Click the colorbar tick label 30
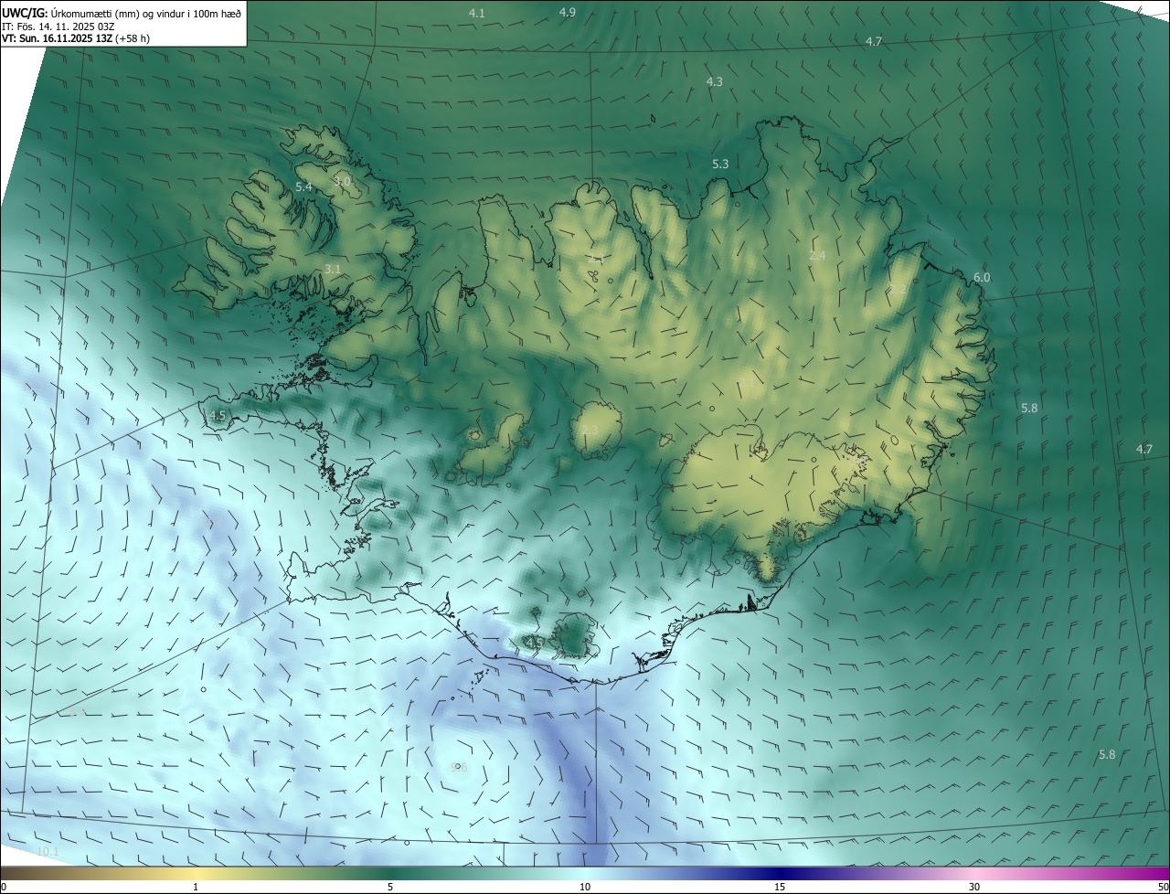Viewport: 1170px width, 894px height. pos(974,887)
